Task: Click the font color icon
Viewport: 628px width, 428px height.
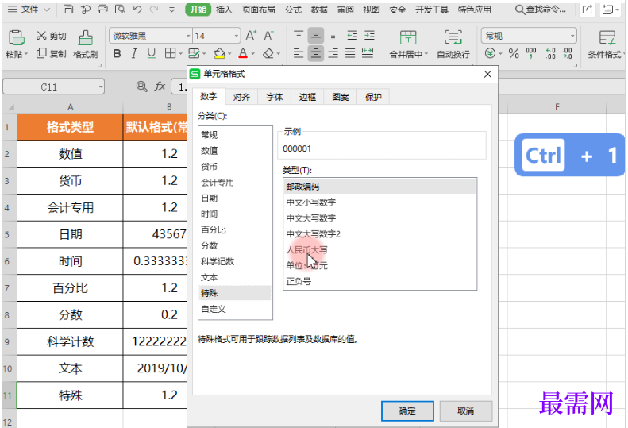Action: pyautogui.click(x=242, y=53)
